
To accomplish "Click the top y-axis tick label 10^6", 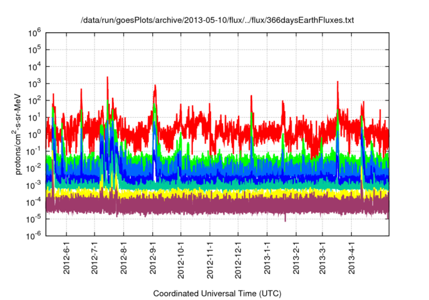I will 36,32.
